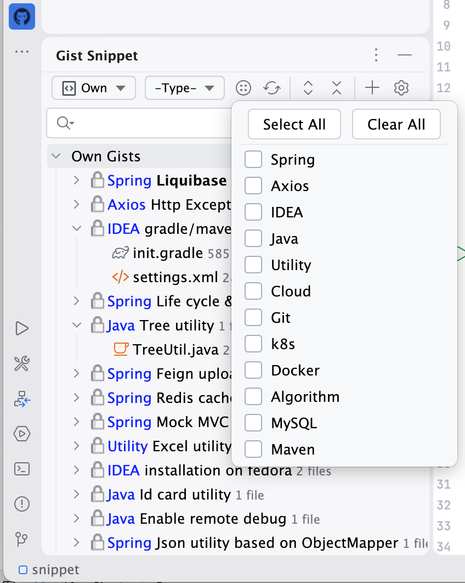Viewport: 465px width, 583px height.
Task: Click Clear All tags button
Action: pos(396,124)
